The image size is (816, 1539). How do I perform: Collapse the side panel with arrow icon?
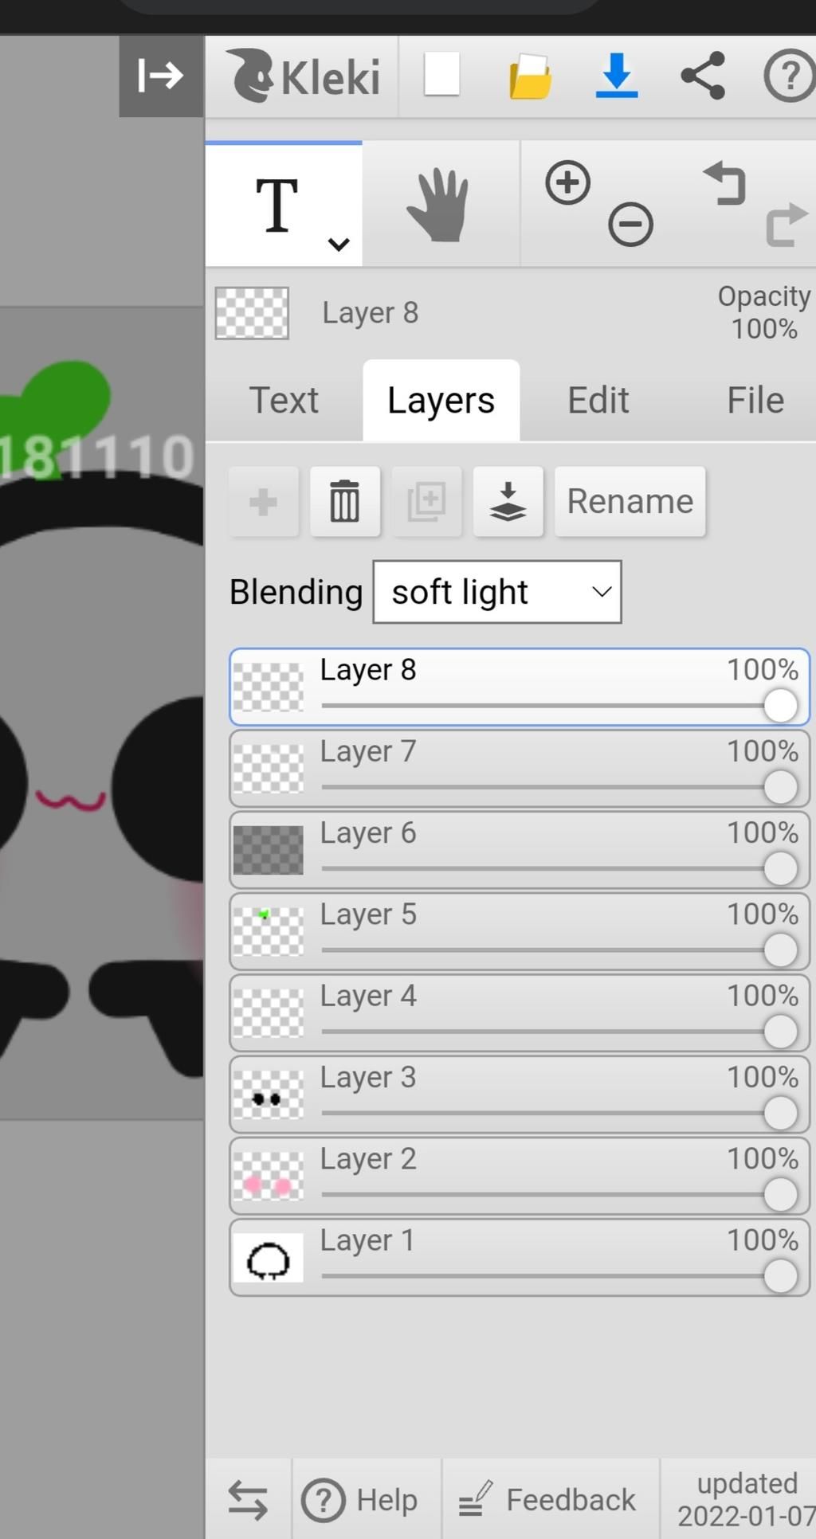[x=160, y=76]
